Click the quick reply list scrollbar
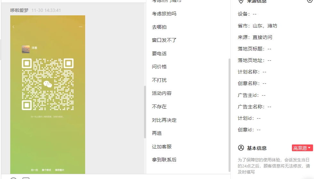Screen dimensions: 314x179 pyautogui.click(x=229, y=115)
